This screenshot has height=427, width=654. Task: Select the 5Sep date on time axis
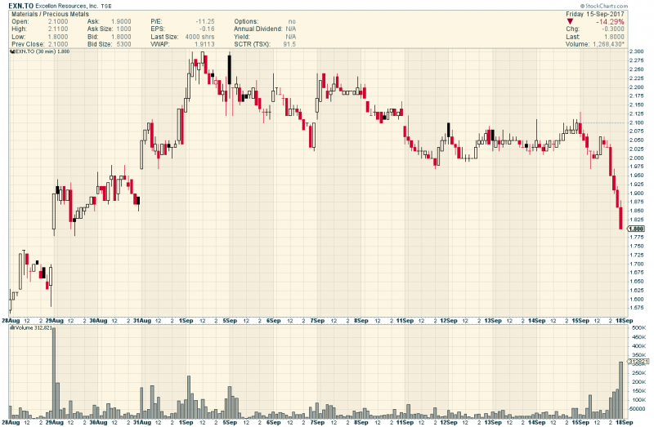230,320
